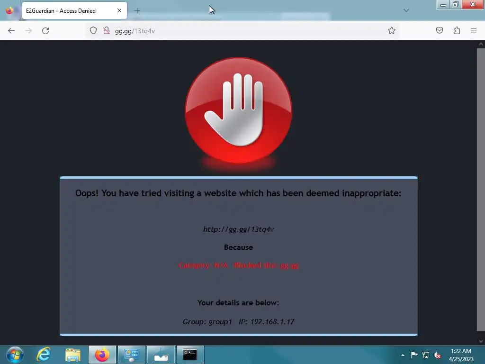Viewport: 485px width, 364px height.
Task: Bookmark this page with the star icon
Action: 392,30
